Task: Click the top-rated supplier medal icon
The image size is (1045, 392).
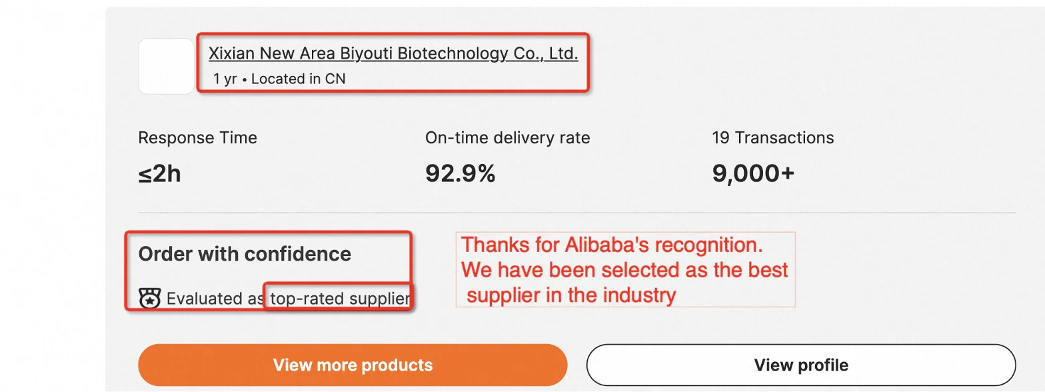Action: (150, 299)
